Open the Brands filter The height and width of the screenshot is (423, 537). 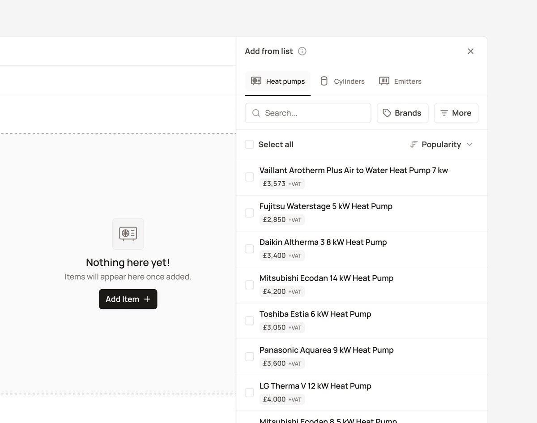click(402, 113)
